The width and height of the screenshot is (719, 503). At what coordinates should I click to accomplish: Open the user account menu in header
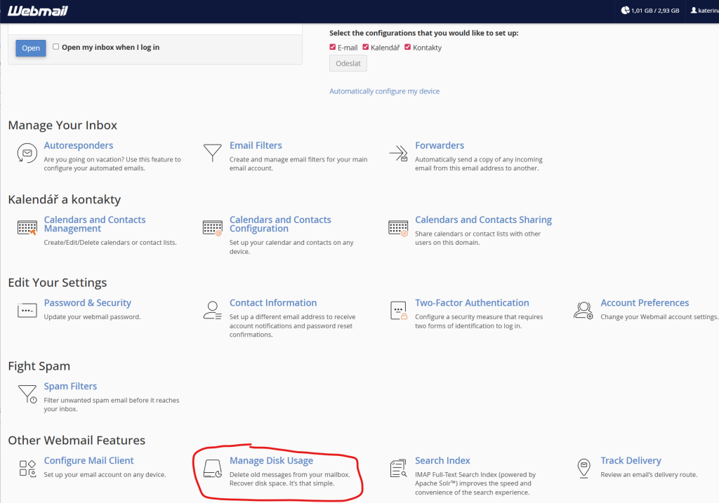pyautogui.click(x=702, y=11)
